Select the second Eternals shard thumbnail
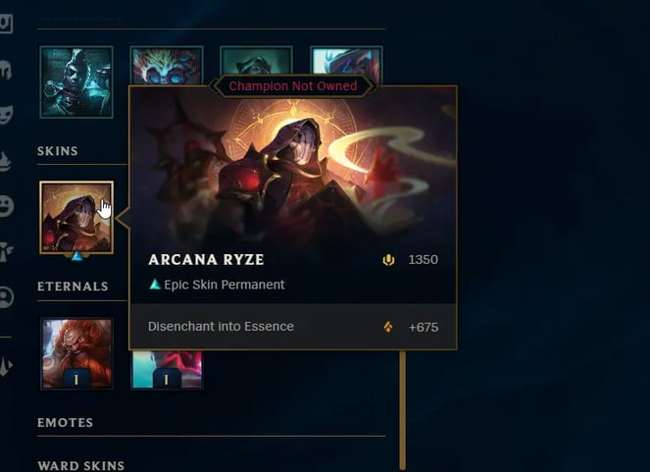The width and height of the screenshot is (650, 472). (x=167, y=370)
